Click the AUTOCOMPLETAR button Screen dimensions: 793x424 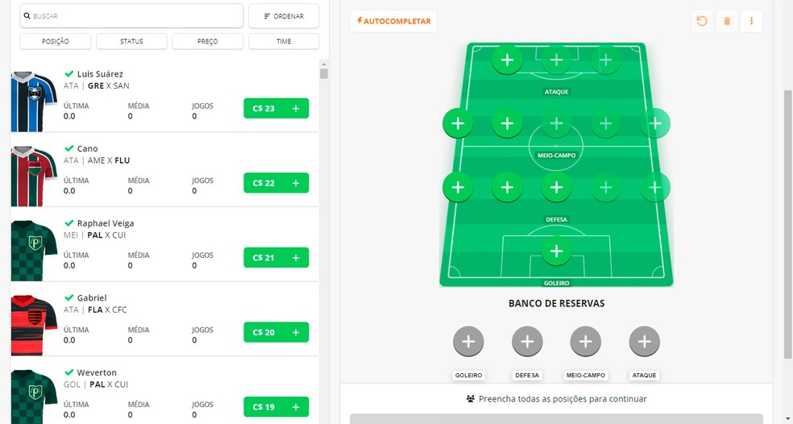[x=393, y=21]
